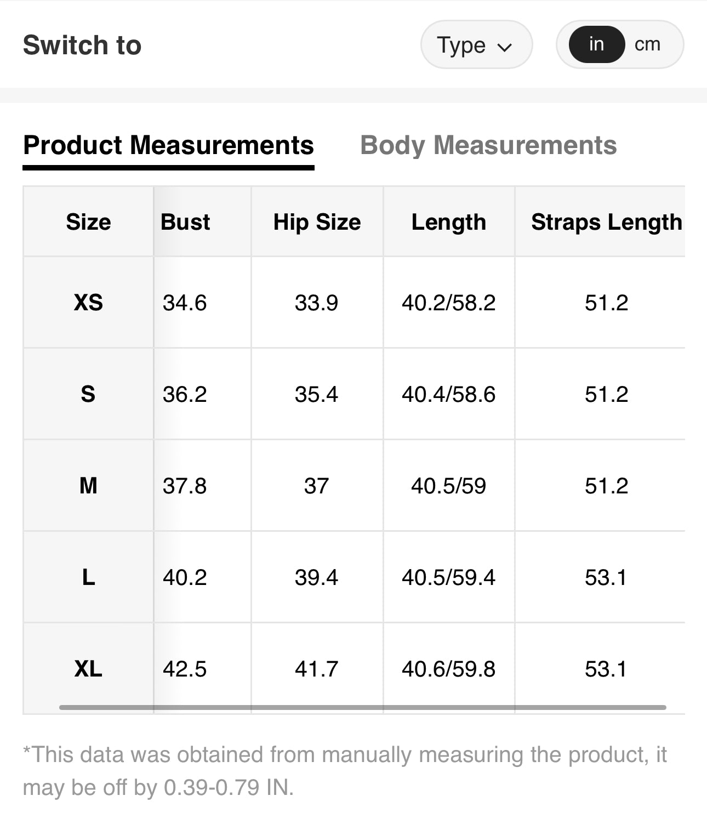This screenshot has width=707, height=824.
Task: Select the L size row label
Action: [x=88, y=577]
